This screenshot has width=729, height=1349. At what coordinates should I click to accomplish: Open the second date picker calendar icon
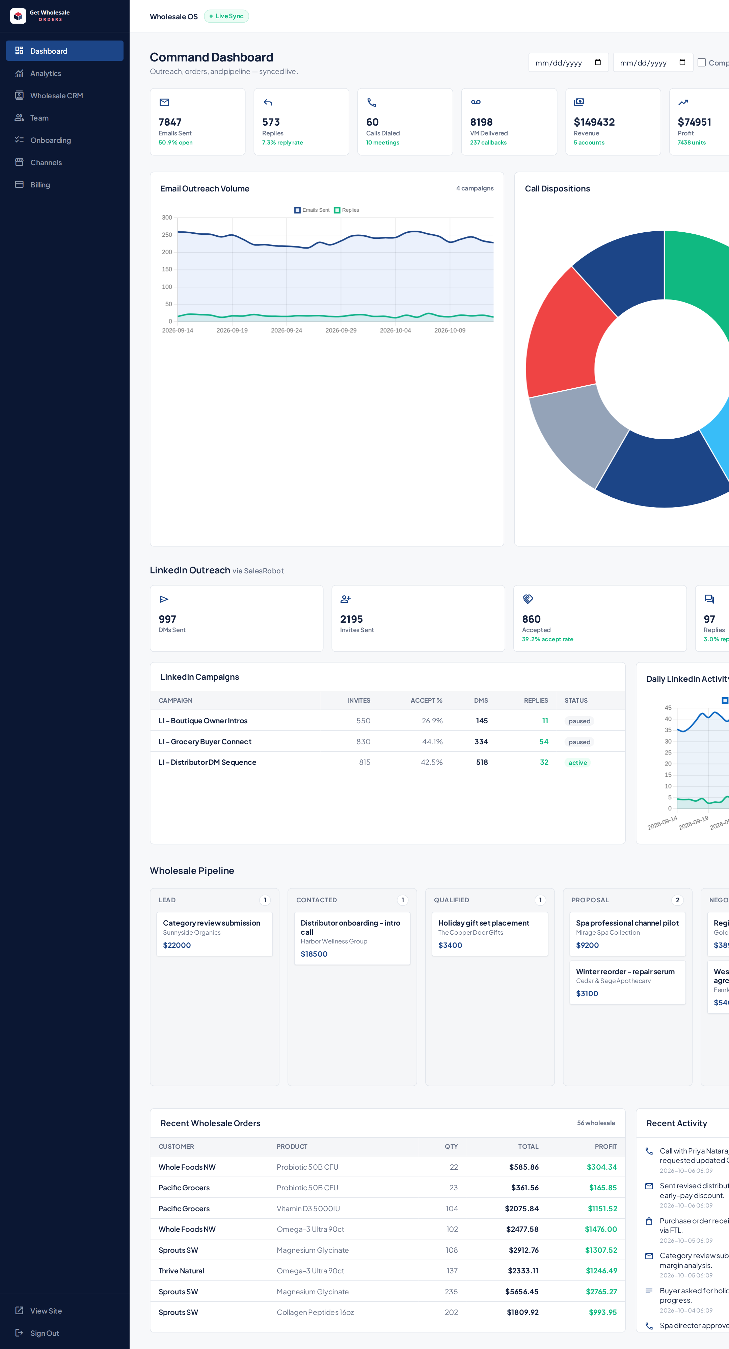[x=682, y=62]
